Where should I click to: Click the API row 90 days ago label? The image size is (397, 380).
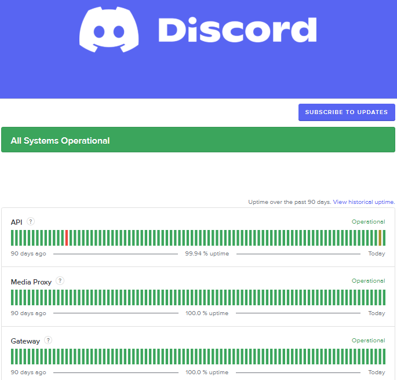pos(28,254)
